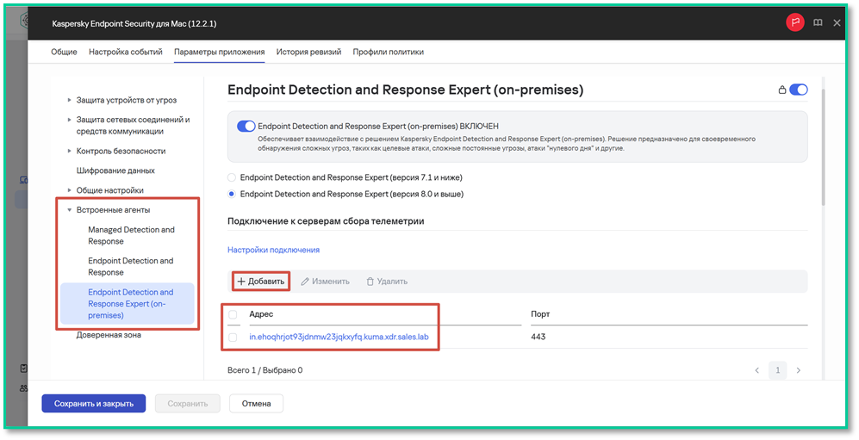Select Параметры приложения tab
The height and width of the screenshot is (440, 859).
pyautogui.click(x=219, y=52)
